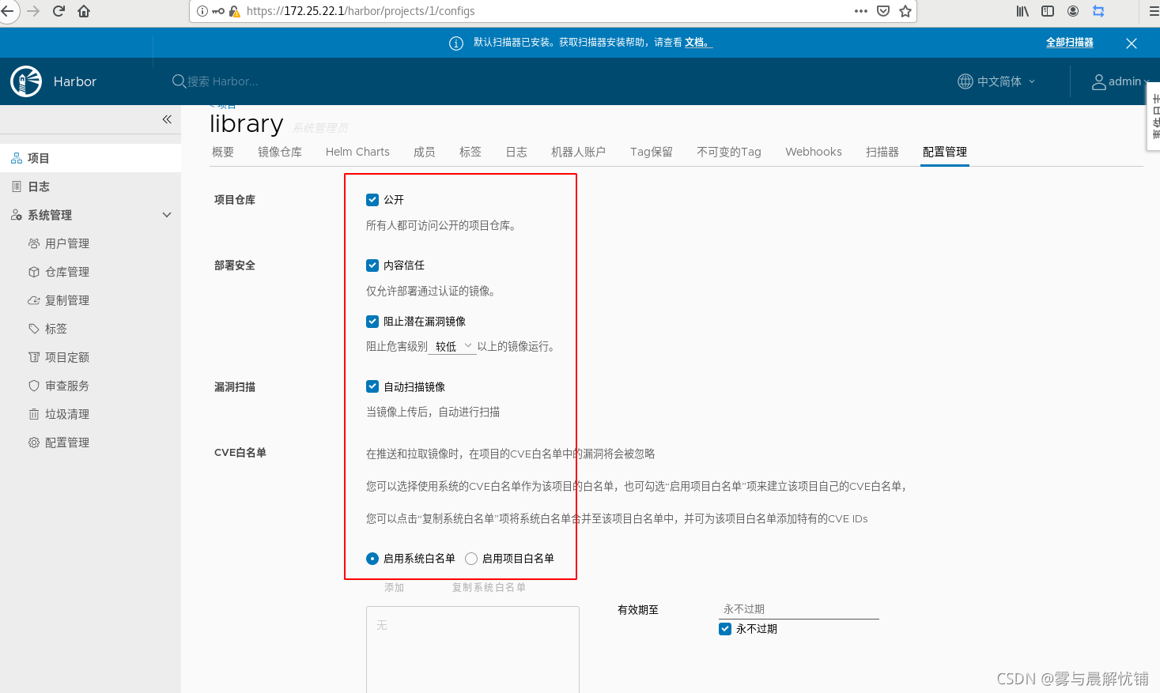
Task: Click the browser forward arrow
Action: (x=33, y=11)
